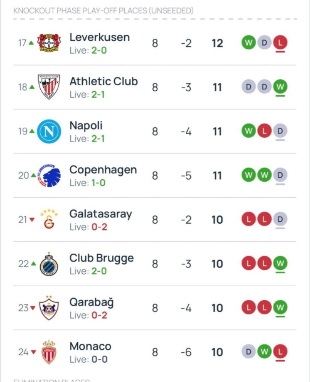Image resolution: width=310 pixels, height=382 pixels.
Task: Click the Athletic Club crest
Action: [49, 87]
